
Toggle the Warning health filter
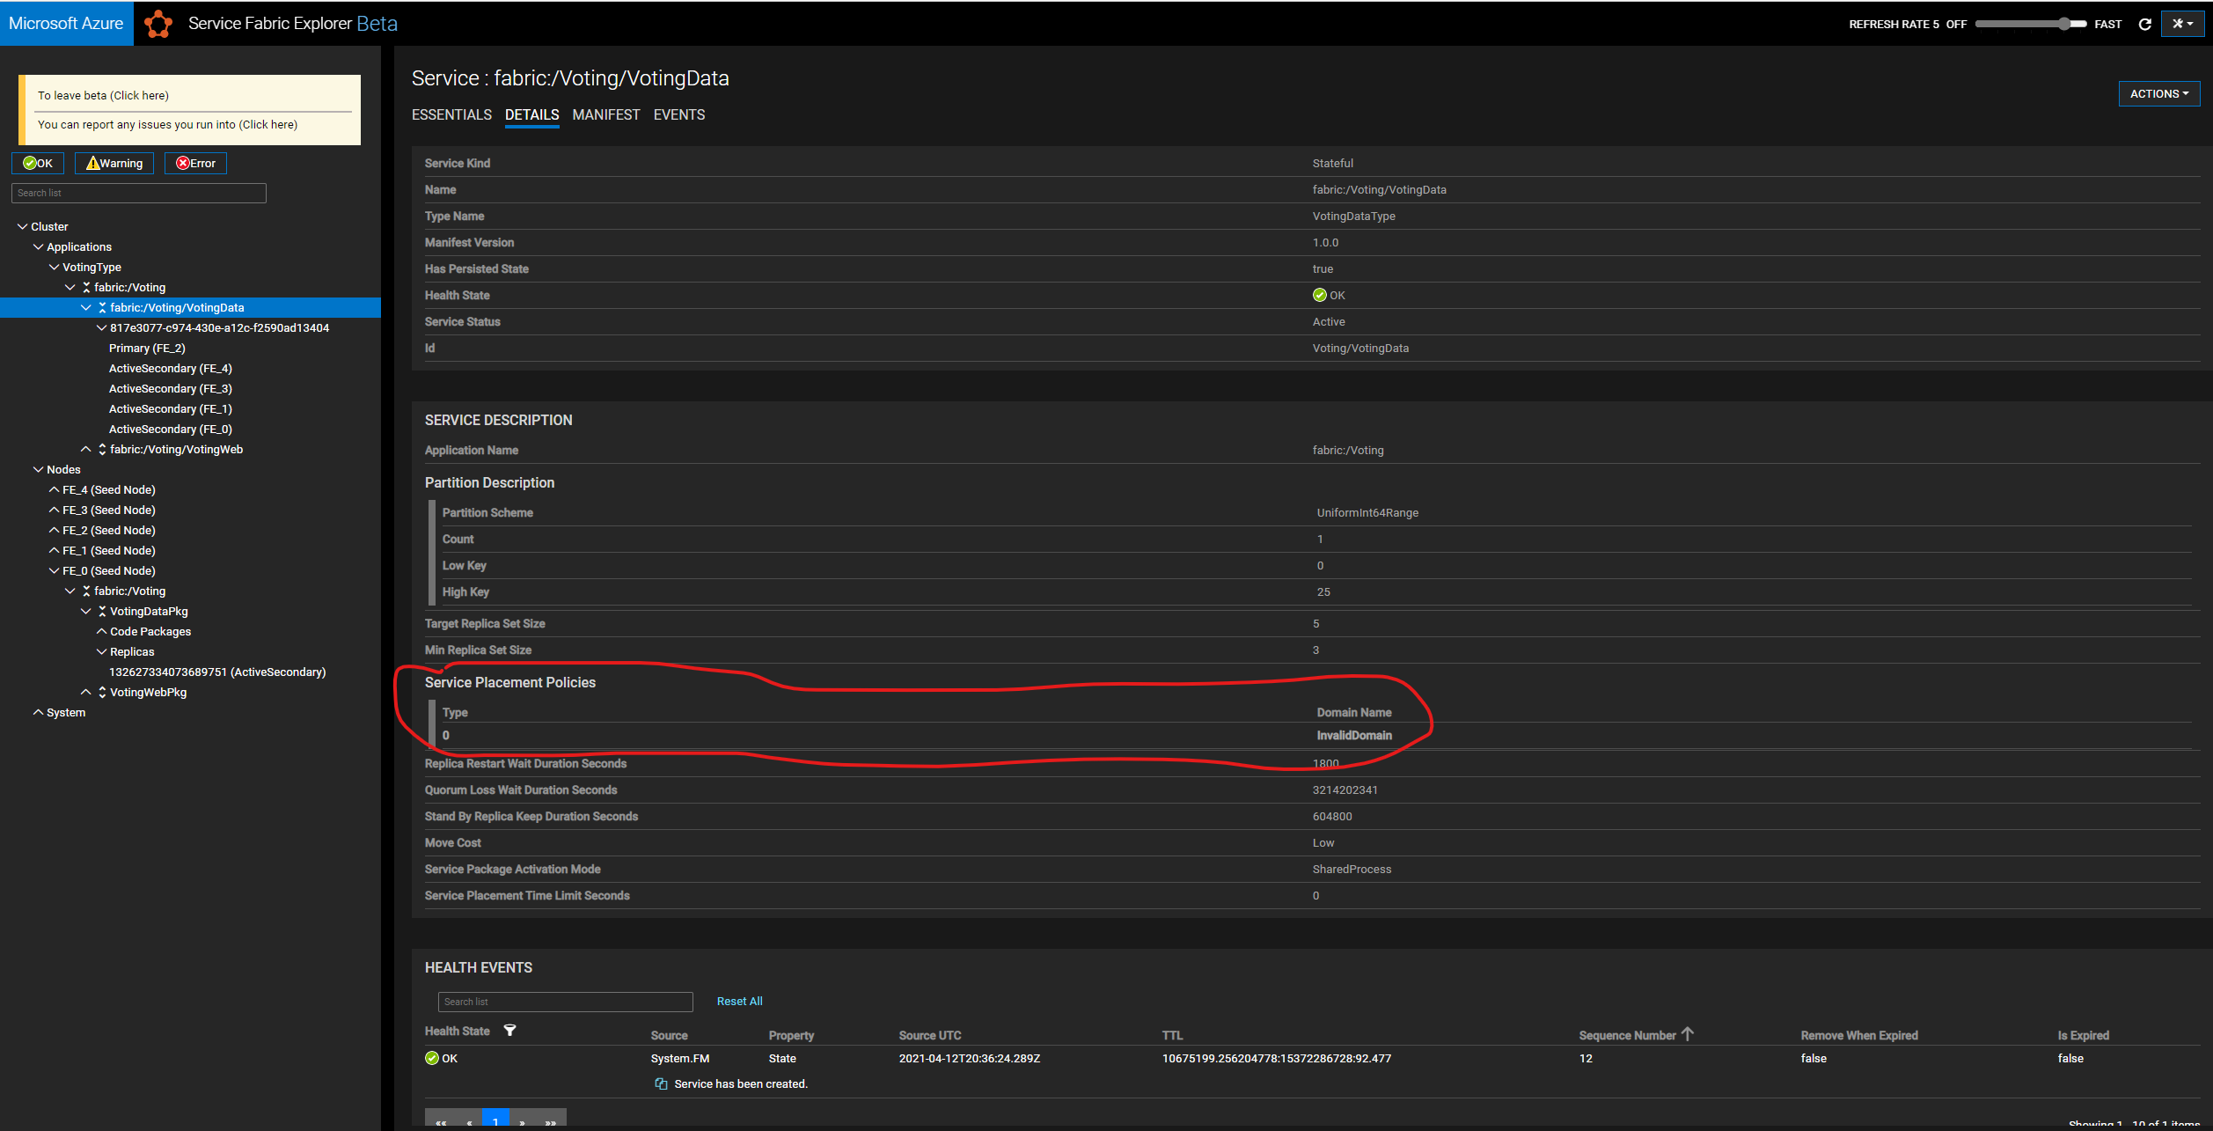click(x=114, y=163)
